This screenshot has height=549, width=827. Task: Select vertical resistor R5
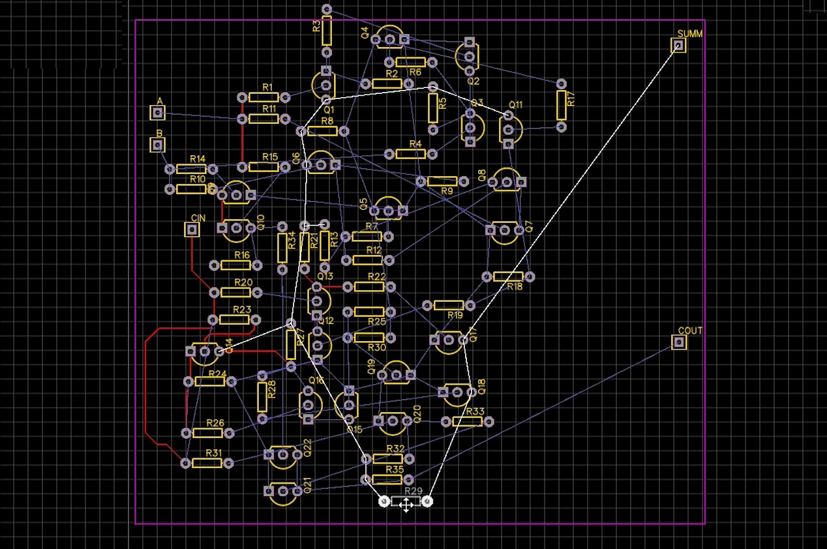[432, 108]
